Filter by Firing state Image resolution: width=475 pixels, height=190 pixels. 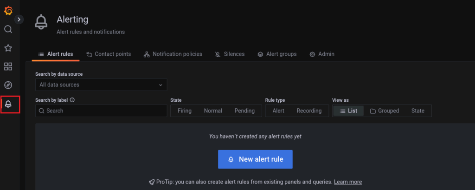click(x=185, y=111)
